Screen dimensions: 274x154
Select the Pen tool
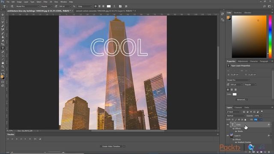pyautogui.click(x=3, y=52)
